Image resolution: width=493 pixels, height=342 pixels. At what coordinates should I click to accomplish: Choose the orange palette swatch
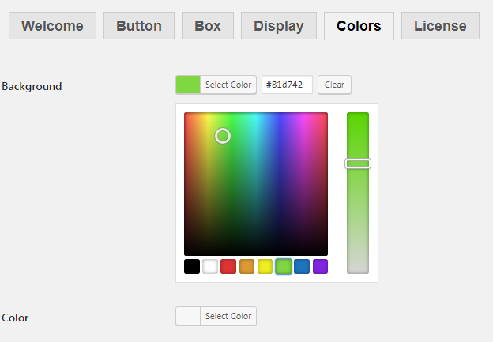(x=246, y=266)
